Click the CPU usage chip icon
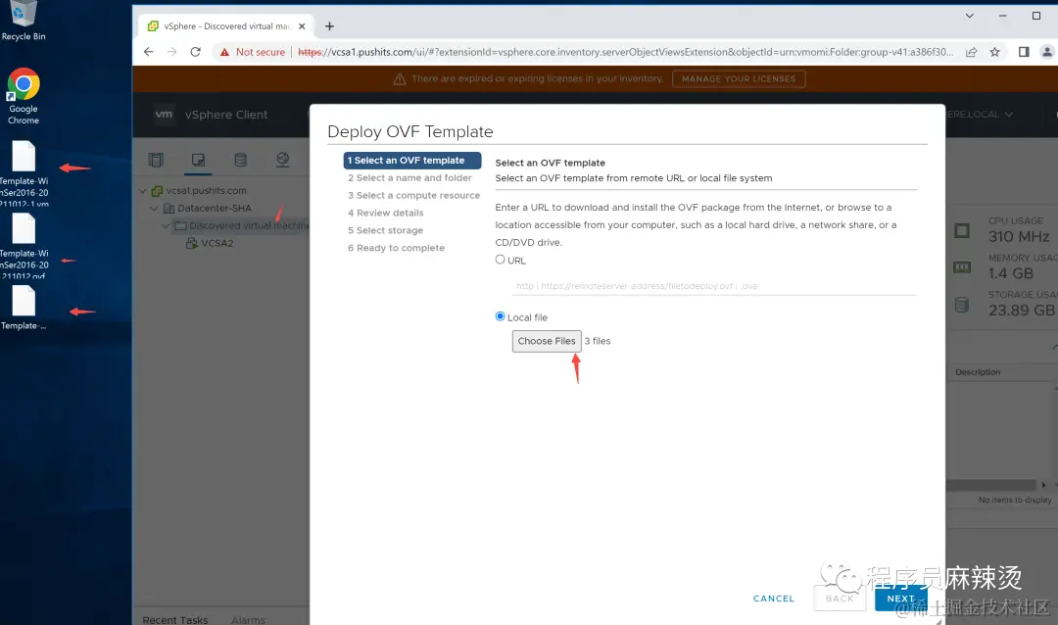The image size is (1058, 625). 962,231
